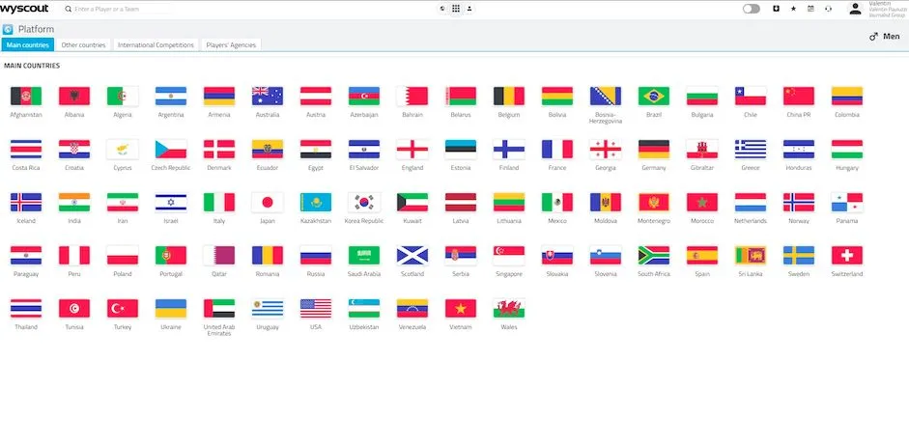Open the Scotland flag
The height and width of the screenshot is (444, 909).
[x=412, y=255]
